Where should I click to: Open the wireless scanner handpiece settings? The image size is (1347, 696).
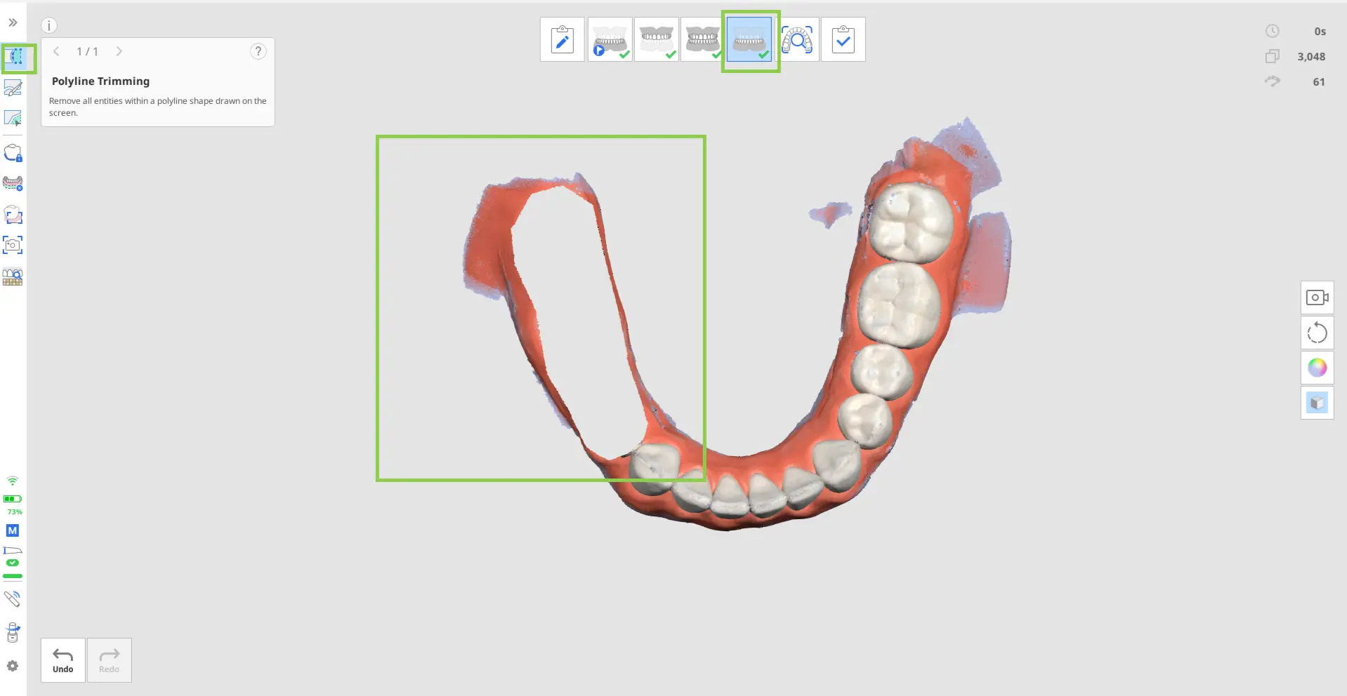click(x=13, y=598)
